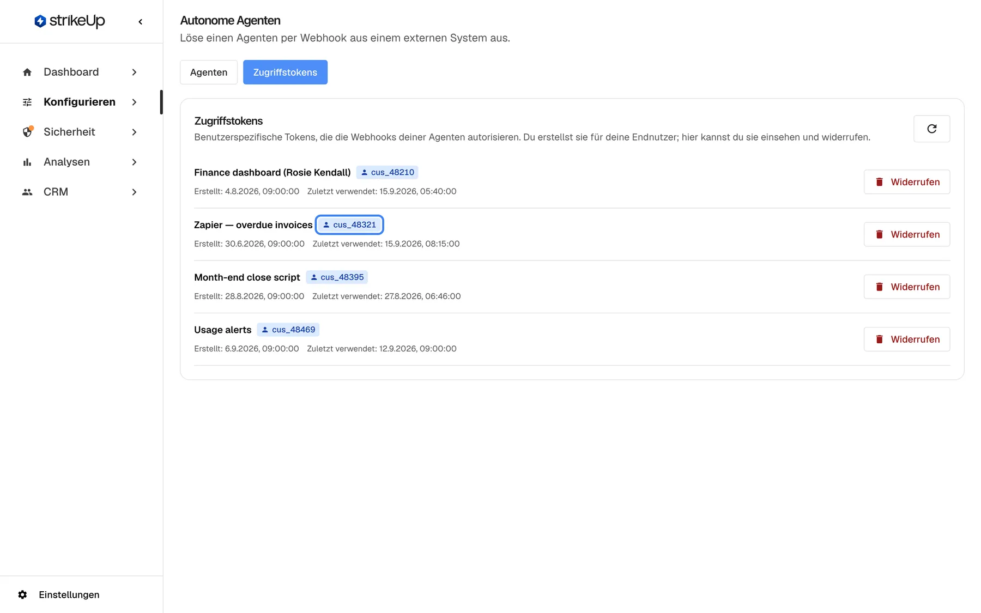Click 'Zuletzt verwendet: 15.9.2026, 08:15:00'
981x613 pixels.
click(x=386, y=244)
